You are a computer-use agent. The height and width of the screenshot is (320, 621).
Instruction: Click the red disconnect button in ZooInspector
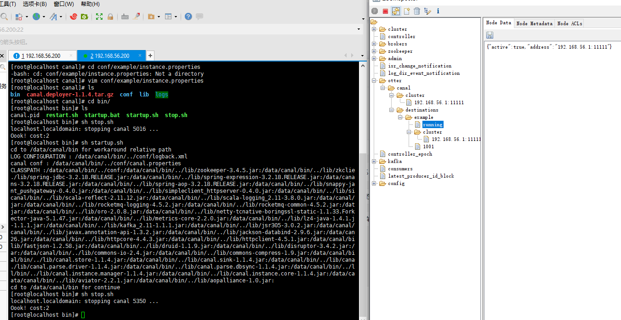(385, 11)
